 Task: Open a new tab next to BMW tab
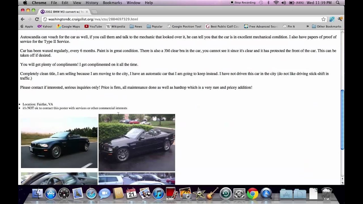point(94,12)
